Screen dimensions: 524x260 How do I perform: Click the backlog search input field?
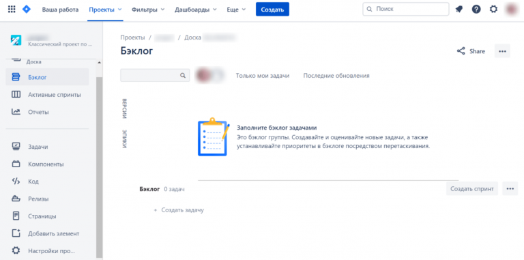click(155, 76)
